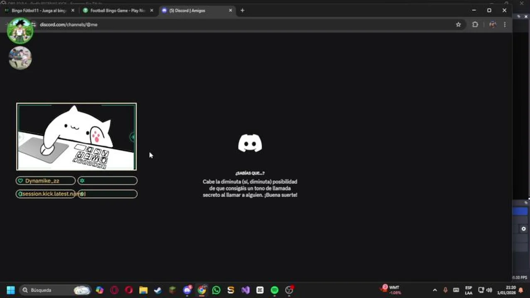Click the football players avatar overlay
The image size is (530, 298).
(x=20, y=58)
